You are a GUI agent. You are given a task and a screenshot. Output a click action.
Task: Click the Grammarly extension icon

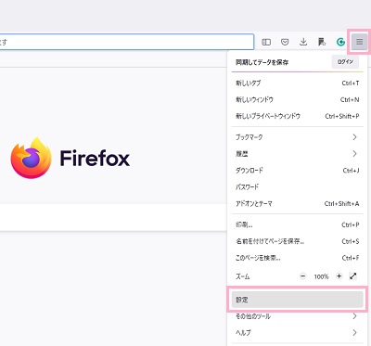coord(340,42)
